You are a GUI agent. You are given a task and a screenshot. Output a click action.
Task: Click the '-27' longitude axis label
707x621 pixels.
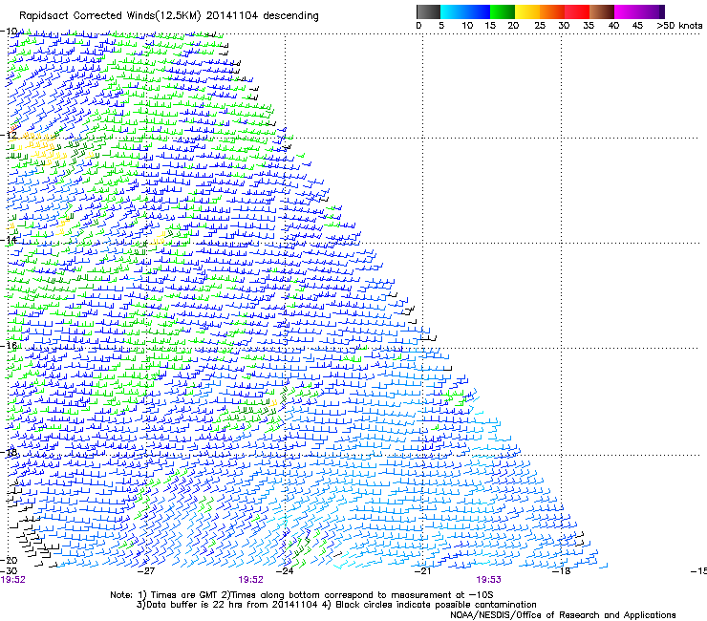(x=146, y=571)
